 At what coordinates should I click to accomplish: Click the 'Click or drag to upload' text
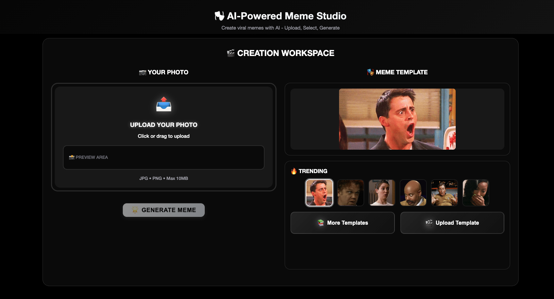(x=164, y=136)
